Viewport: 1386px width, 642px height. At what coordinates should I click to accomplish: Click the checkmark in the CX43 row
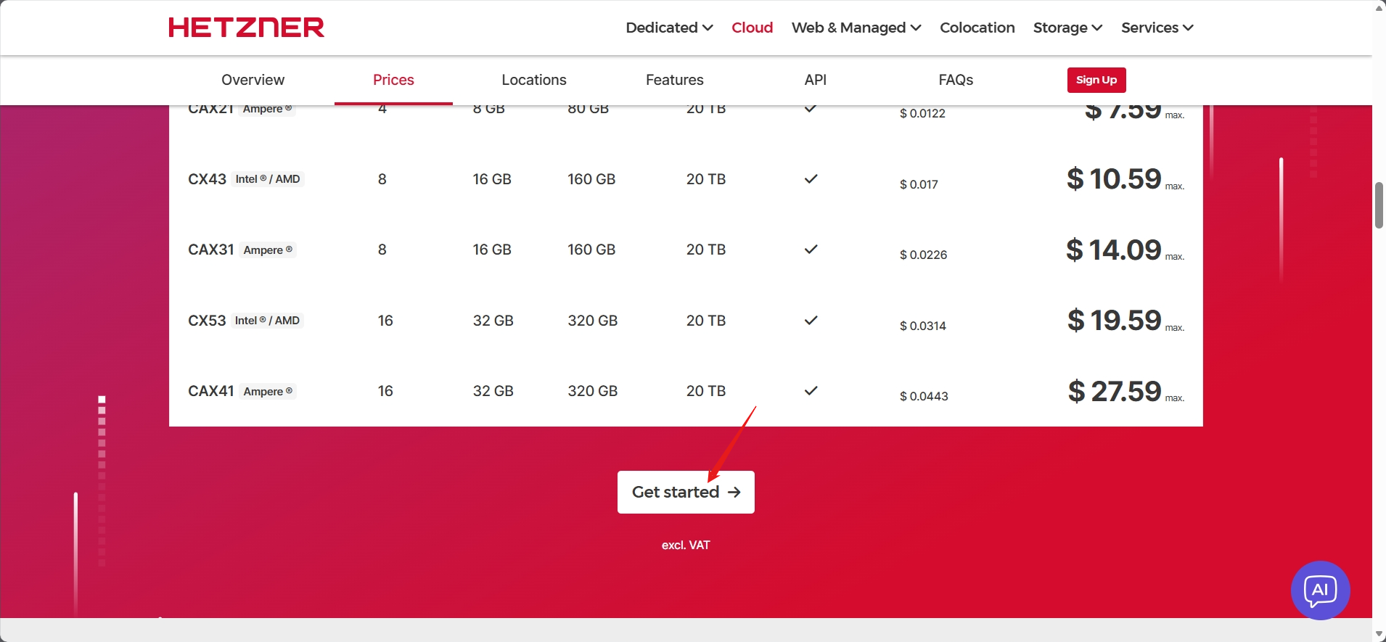(811, 178)
